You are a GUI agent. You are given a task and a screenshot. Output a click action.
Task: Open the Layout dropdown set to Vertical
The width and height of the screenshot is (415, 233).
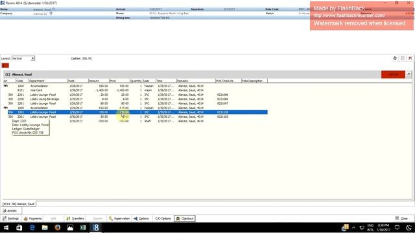(x=23, y=58)
